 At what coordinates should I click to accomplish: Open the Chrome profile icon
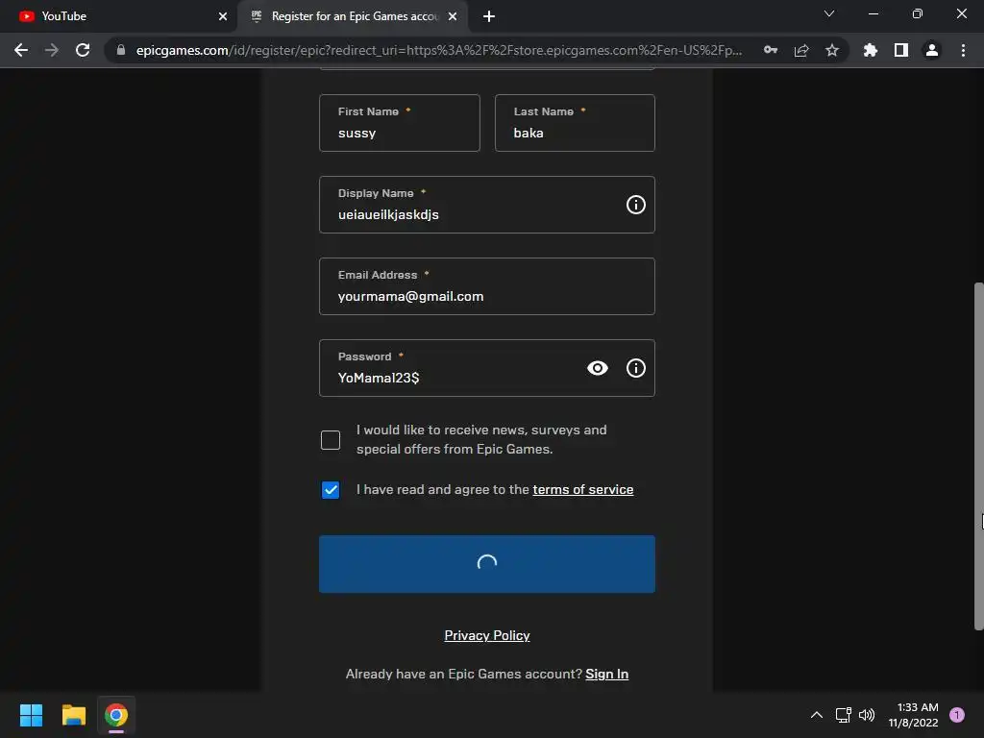932,50
